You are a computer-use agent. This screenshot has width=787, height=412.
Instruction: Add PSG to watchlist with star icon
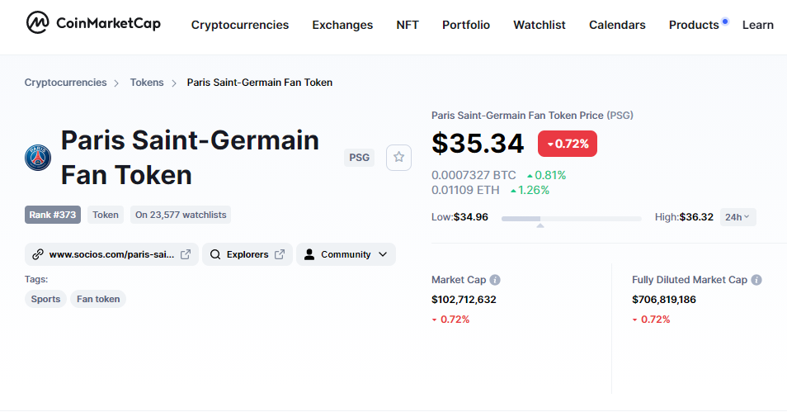point(398,157)
